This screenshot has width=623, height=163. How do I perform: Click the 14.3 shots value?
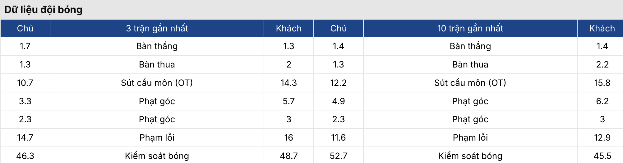288,83
